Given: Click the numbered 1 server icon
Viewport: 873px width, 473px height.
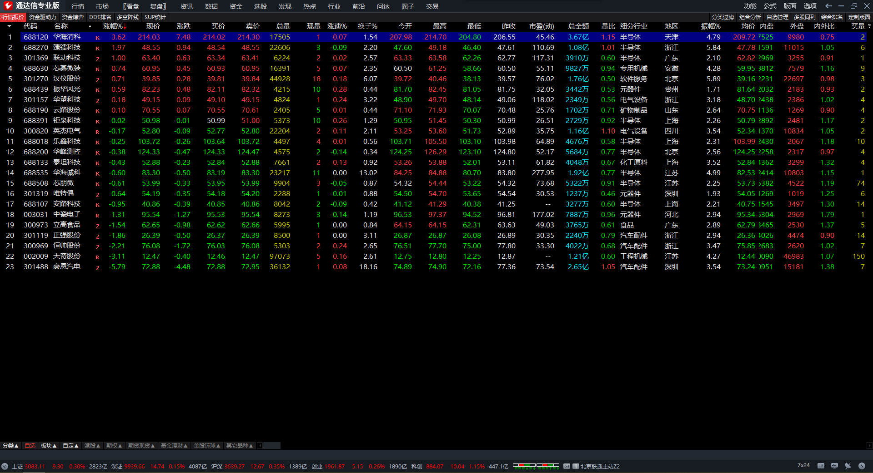Looking at the screenshot, I should tap(576, 466).
